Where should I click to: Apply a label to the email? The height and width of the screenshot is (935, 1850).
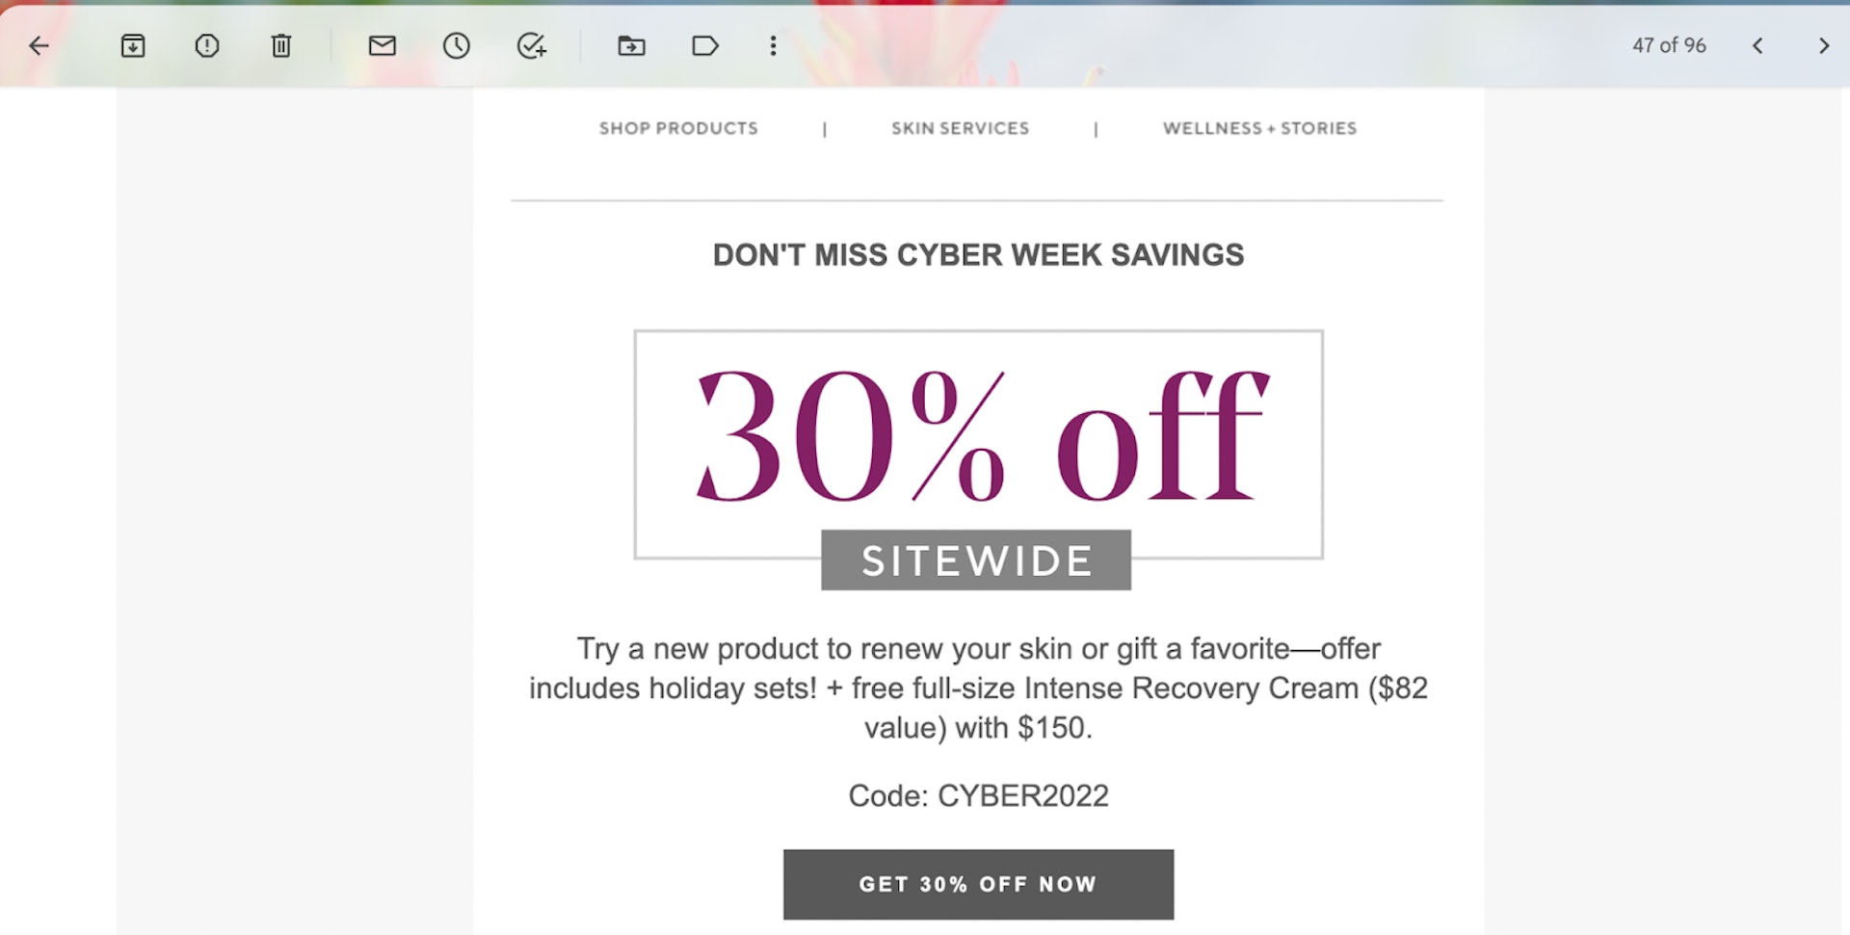point(705,45)
